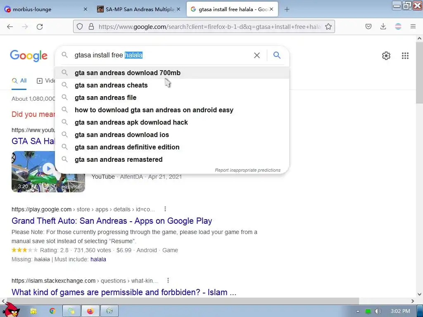Click Report inappropriate predictions
The width and height of the screenshot is (423, 317).
pos(247,170)
